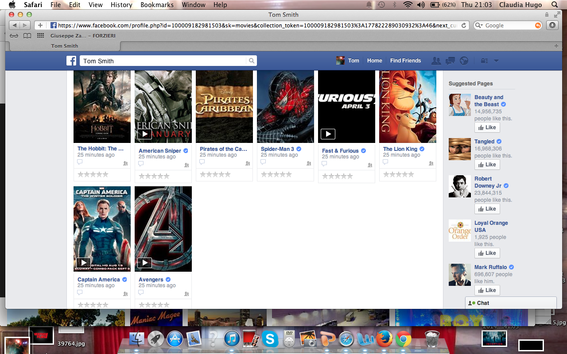Open The Lion King poster
This screenshot has height=354, width=567.
[408, 106]
